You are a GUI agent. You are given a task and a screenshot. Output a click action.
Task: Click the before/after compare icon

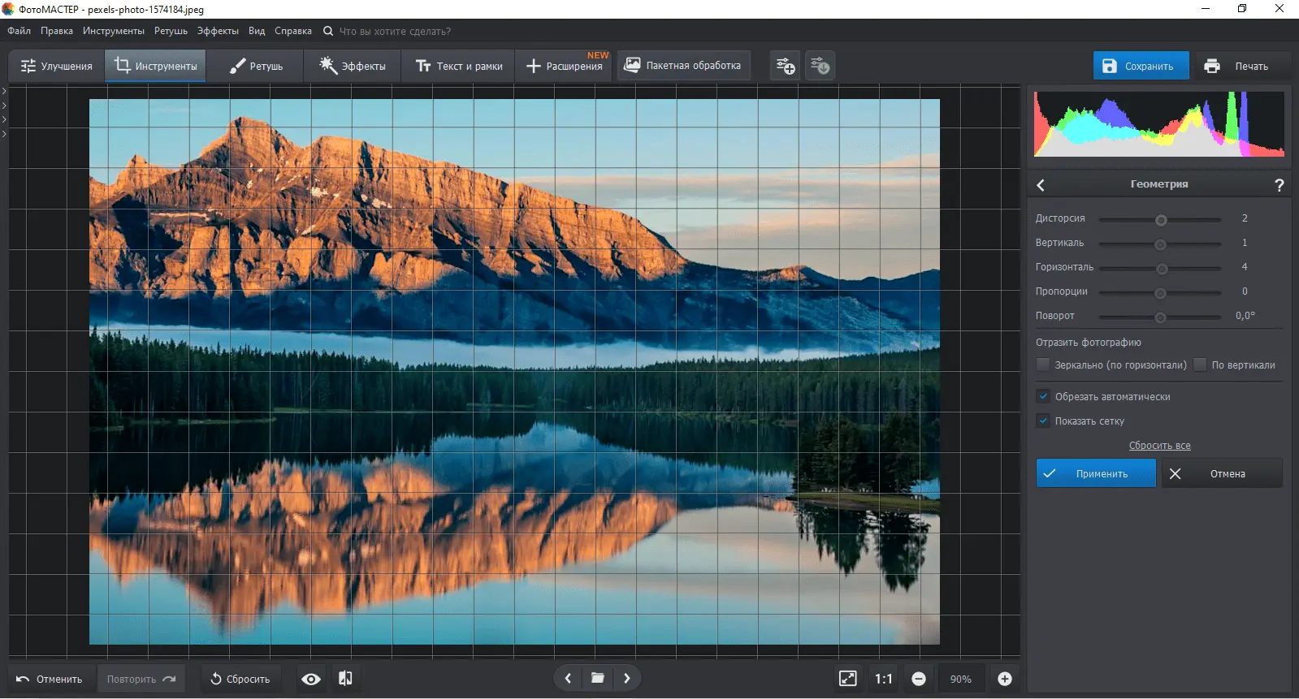345,679
